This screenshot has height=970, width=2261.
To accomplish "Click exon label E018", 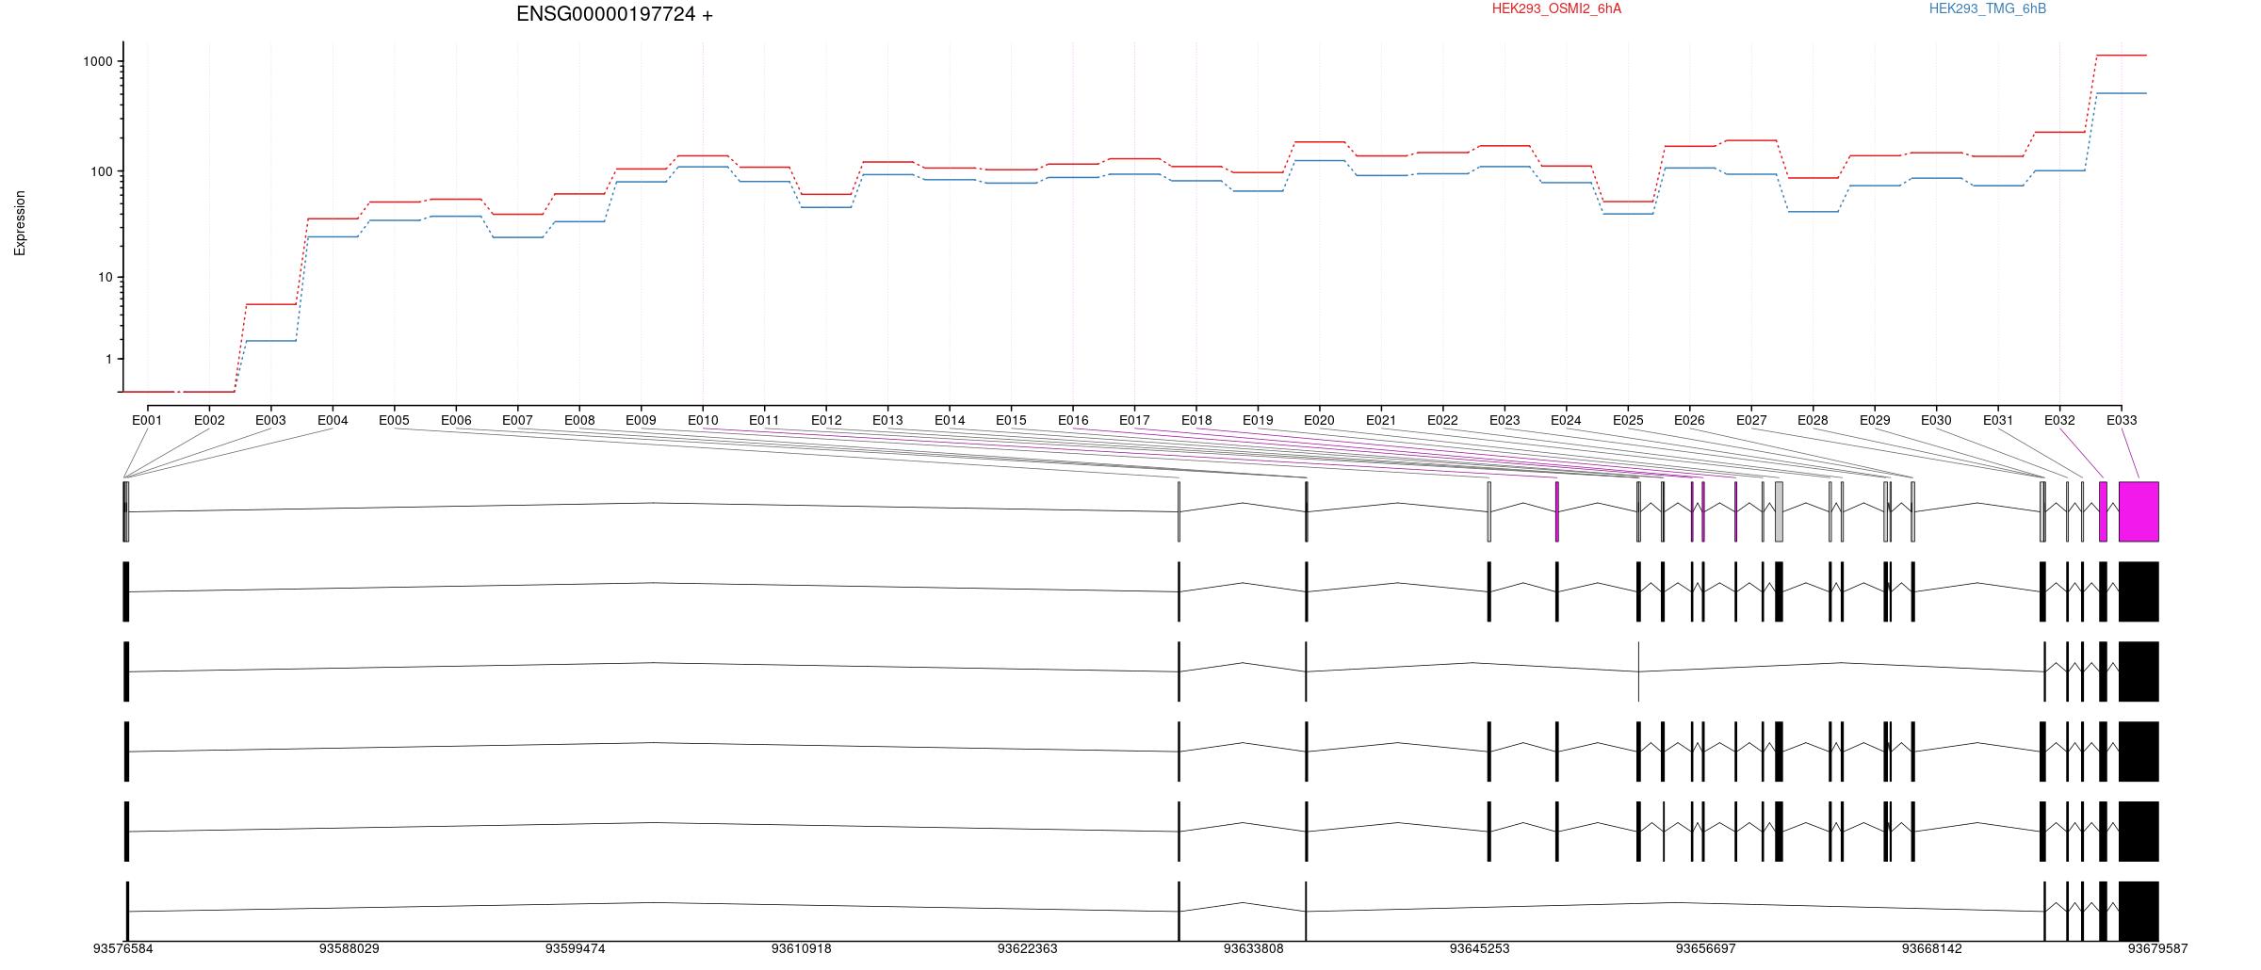I will point(1196,420).
